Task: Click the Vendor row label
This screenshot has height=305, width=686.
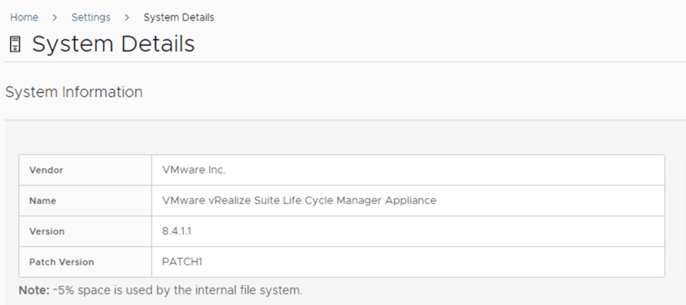Action: coord(46,170)
